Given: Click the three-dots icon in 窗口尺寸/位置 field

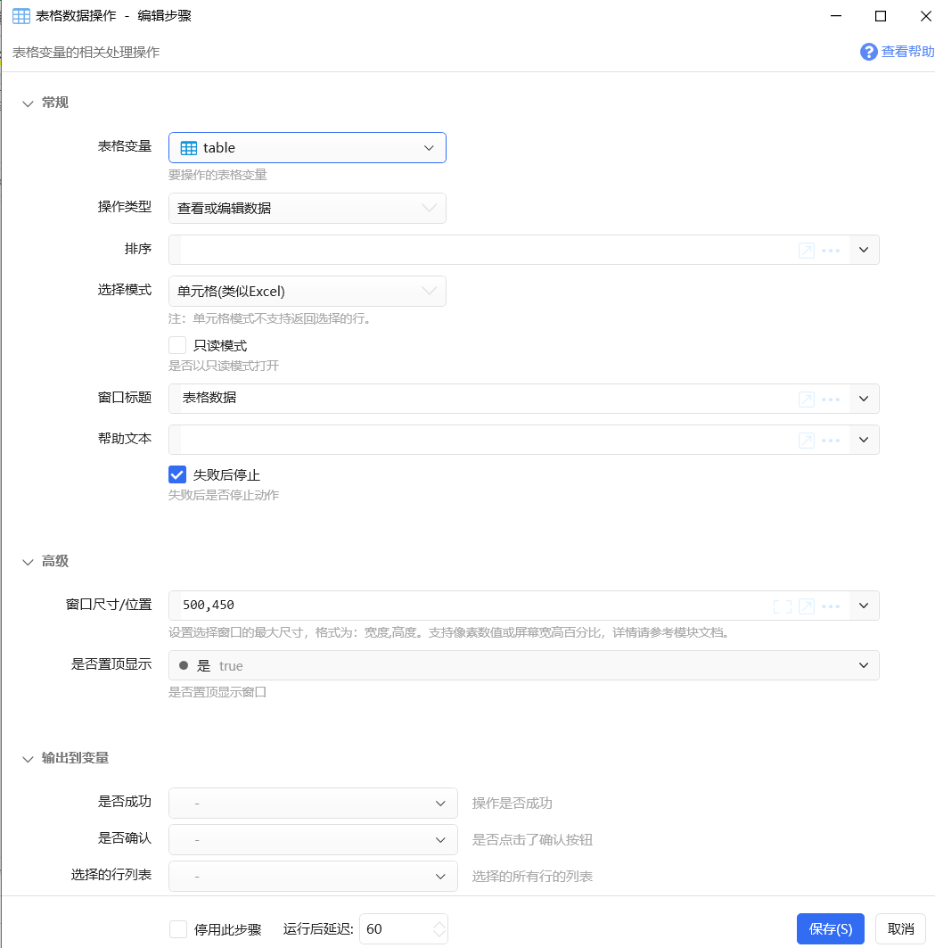Looking at the screenshot, I should (831, 606).
